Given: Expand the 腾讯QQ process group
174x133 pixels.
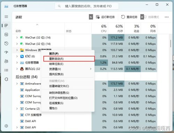Looking at the screenshot, I should pos(17,69).
